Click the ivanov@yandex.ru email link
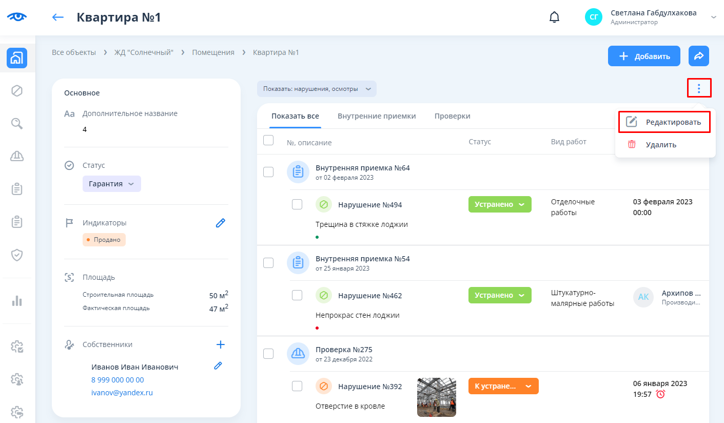Screen dimensions: 724x423 click(122, 393)
